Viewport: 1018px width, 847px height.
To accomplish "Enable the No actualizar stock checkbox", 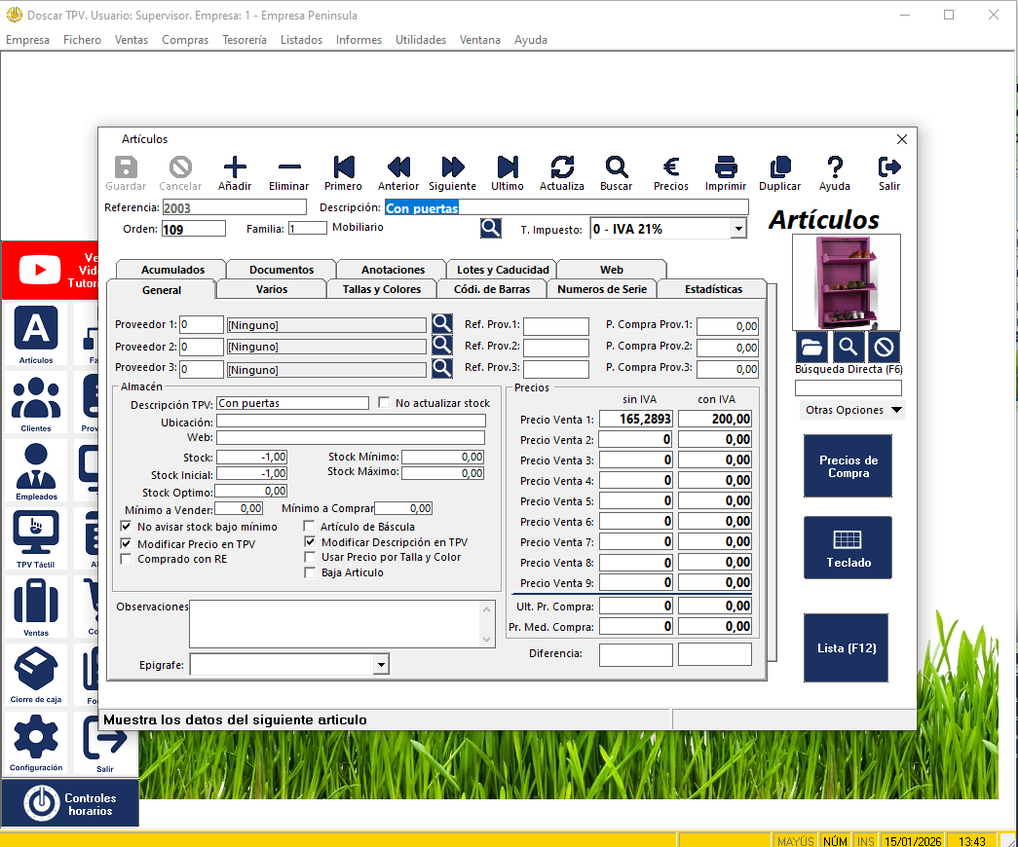I will click(384, 403).
